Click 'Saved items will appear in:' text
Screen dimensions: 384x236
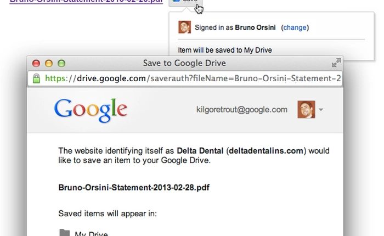tap(108, 213)
